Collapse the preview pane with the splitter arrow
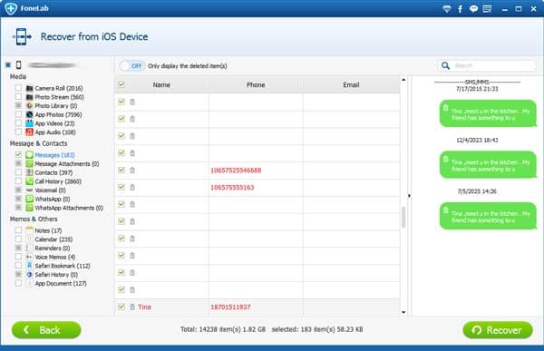This screenshot has width=544, height=351. (x=409, y=196)
